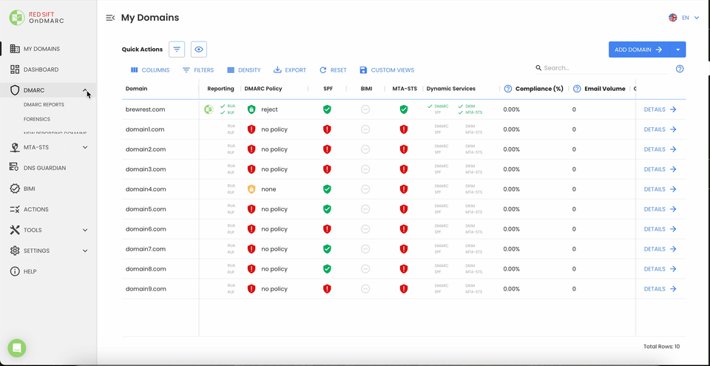Click the green DMARC policy shield for brewrest.com
710x366 pixels.
[x=251, y=109]
